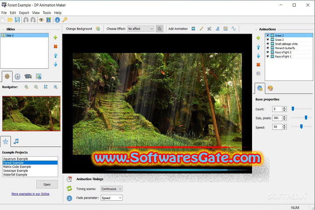The height and width of the screenshot is (210, 315).
Task: Open effect settings next to No effect
Action: (160, 29)
